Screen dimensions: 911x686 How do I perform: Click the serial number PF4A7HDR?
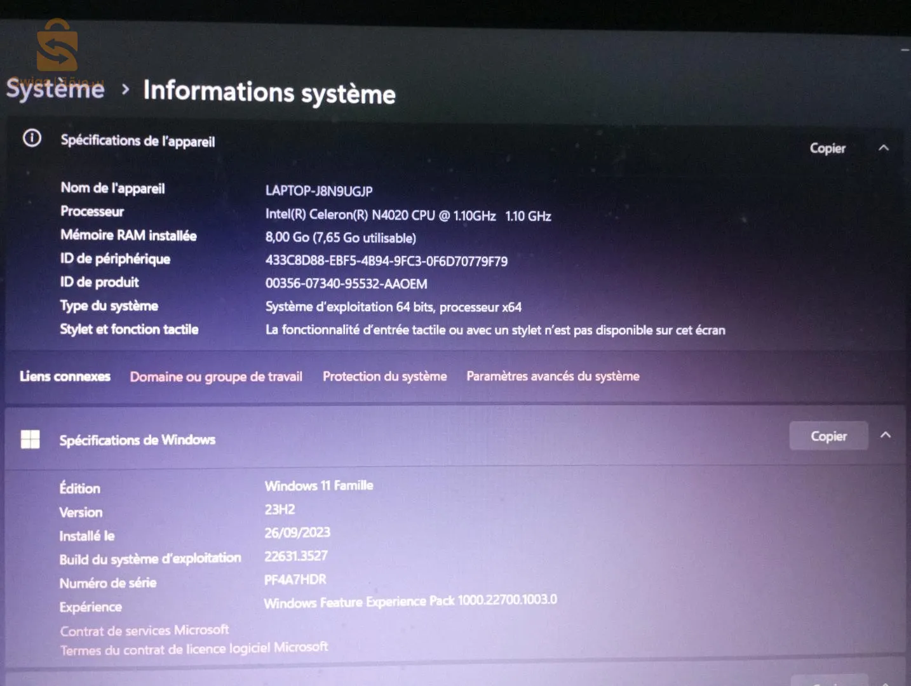coord(295,579)
